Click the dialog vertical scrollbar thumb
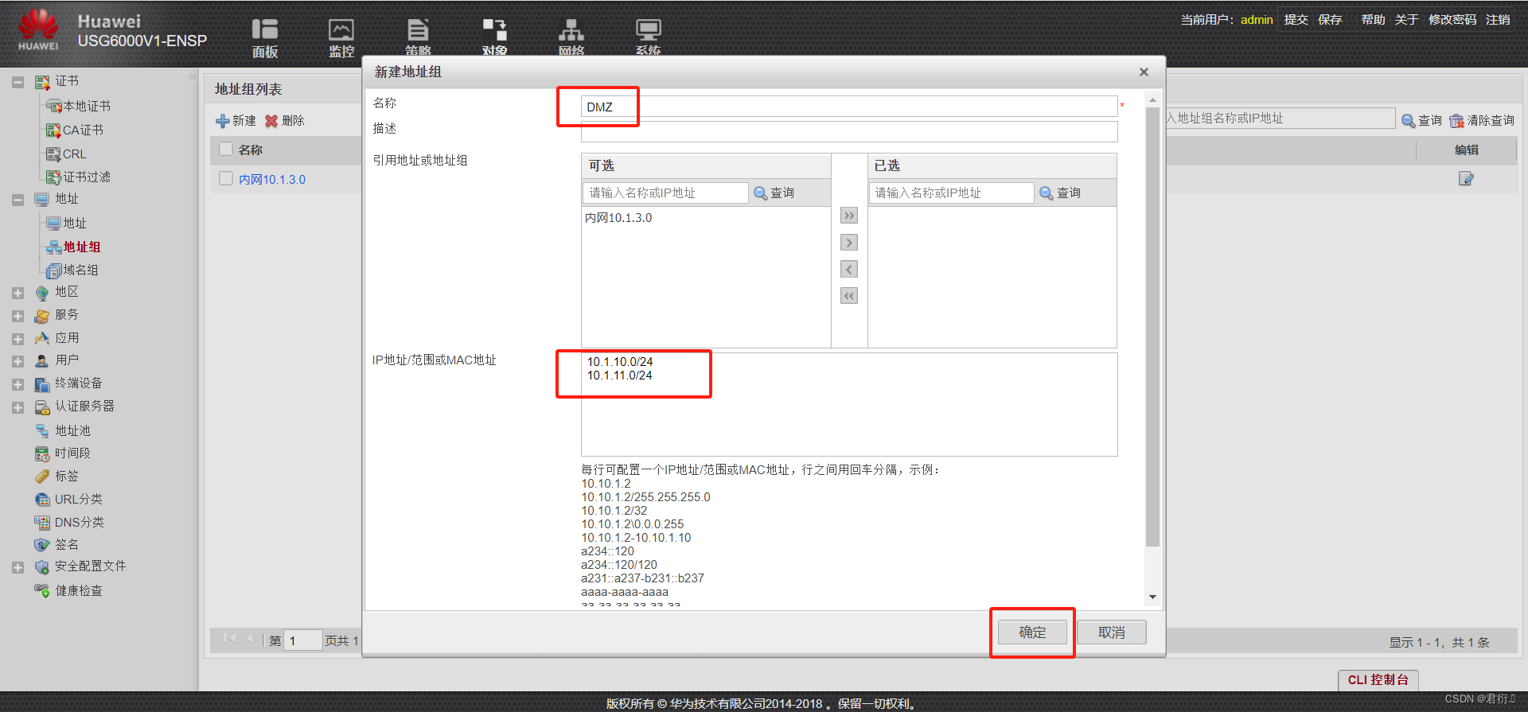Image resolution: width=1528 pixels, height=712 pixels. [1152, 326]
